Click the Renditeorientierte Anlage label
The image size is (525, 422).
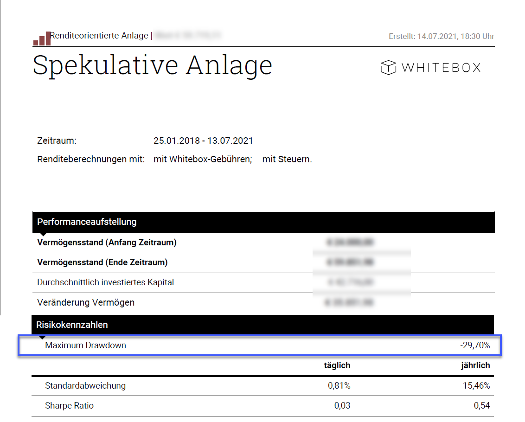pyautogui.click(x=99, y=36)
